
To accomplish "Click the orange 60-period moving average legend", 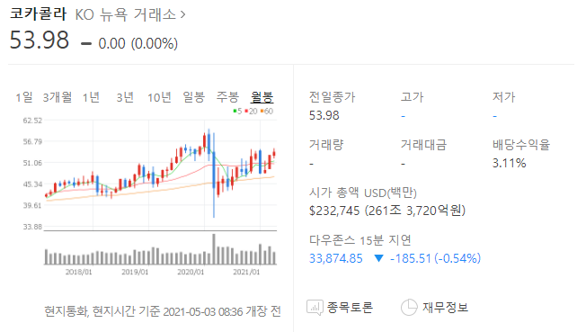I will [x=266, y=112].
